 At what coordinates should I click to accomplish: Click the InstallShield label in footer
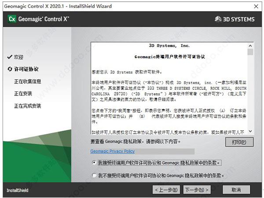click(17, 190)
